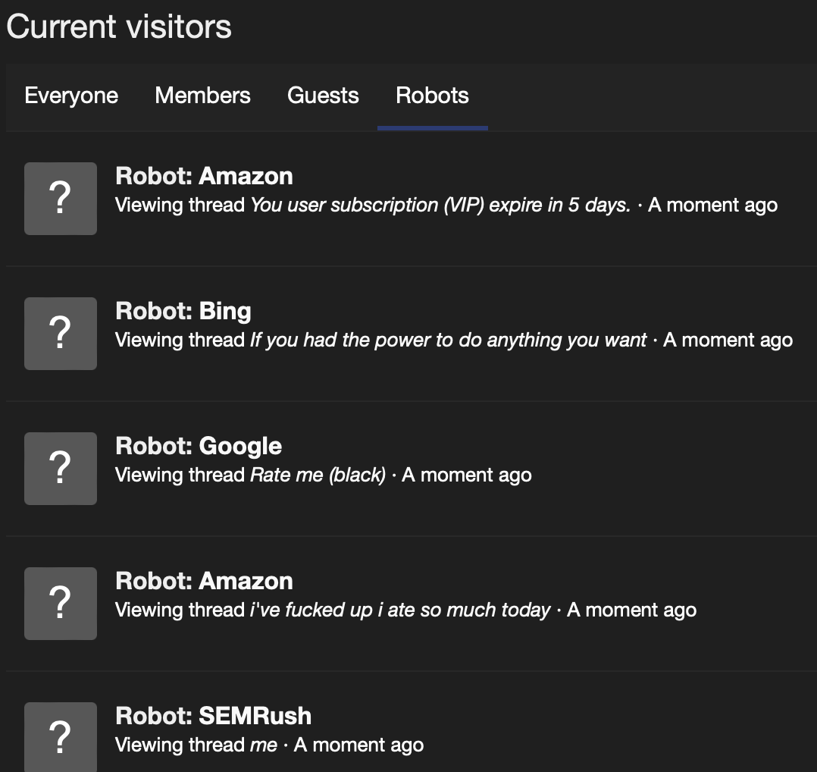817x772 pixels.
Task: Switch to the Members tab
Action: pos(202,96)
